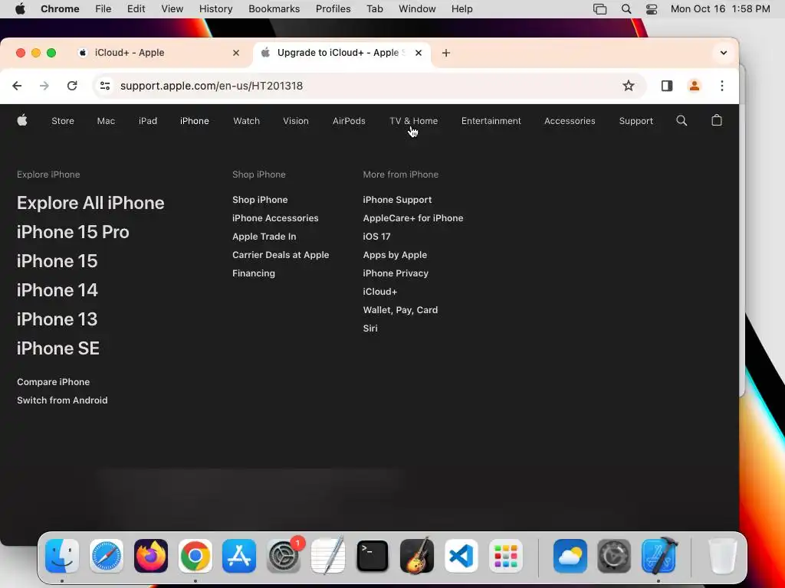Open Visual Studio Code from the Dock

coord(461,556)
